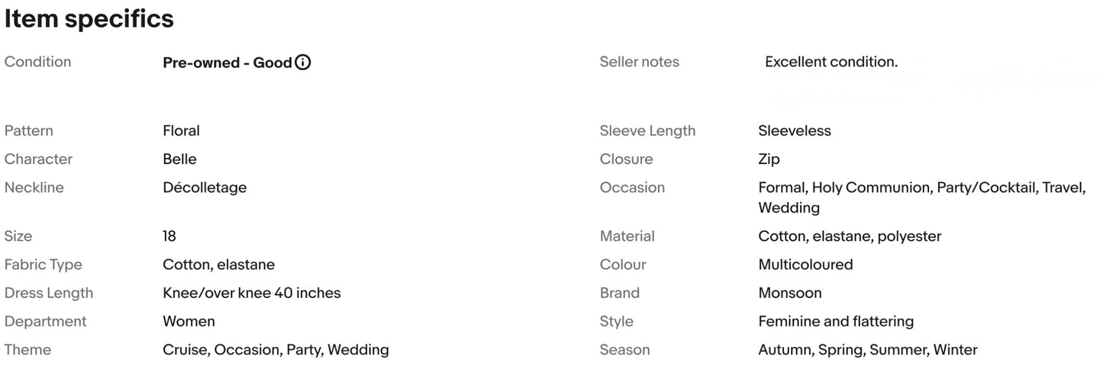Open the condition info icon

pyautogui.click(x=303, y=63)
